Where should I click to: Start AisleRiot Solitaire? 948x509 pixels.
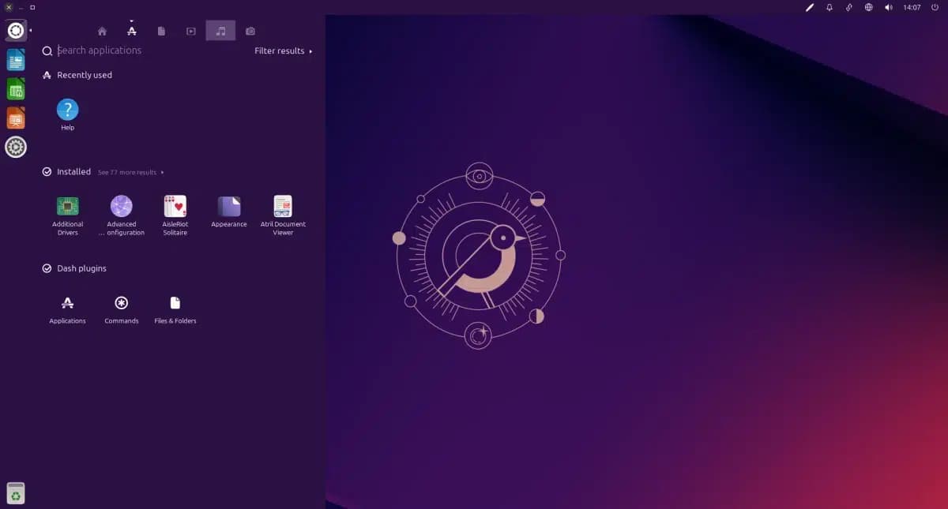175,216
